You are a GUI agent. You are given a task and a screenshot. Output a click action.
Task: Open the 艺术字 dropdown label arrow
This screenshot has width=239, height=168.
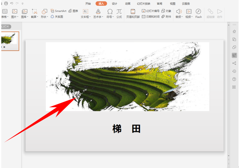(x=102, y=17)
